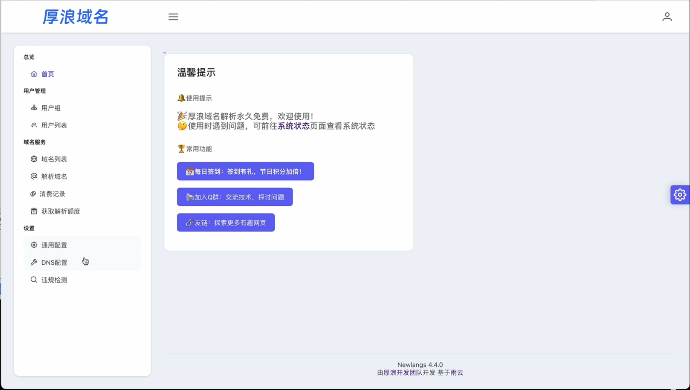Open the 厚浪开发团队 footer link

click(403, 372)
